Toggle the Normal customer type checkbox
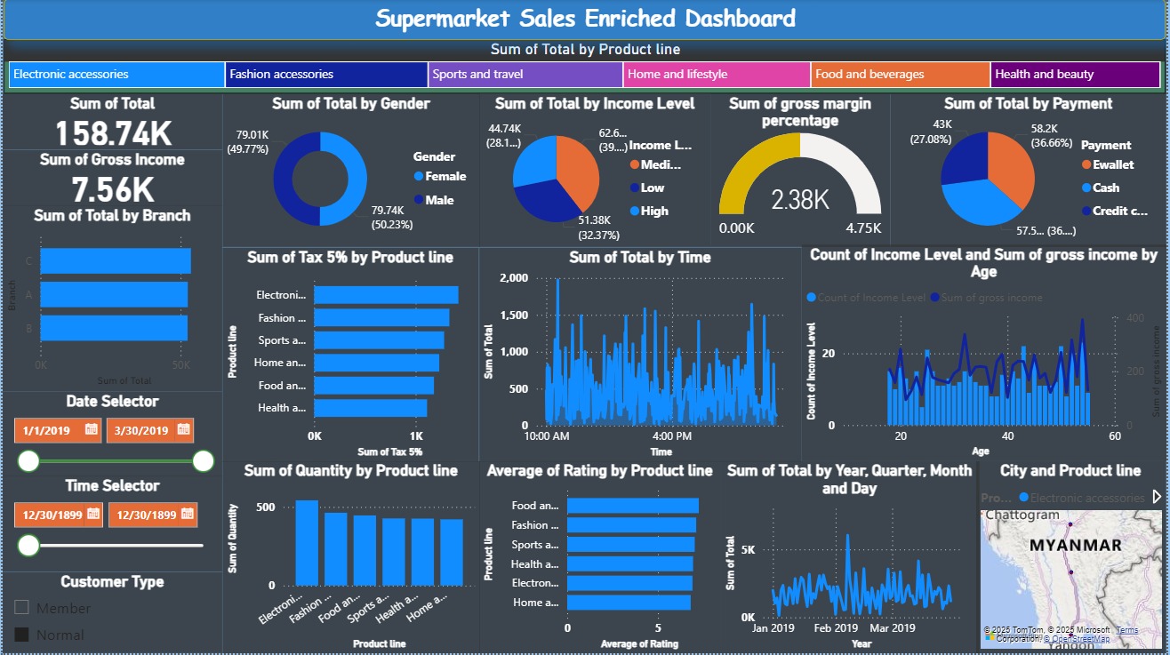Viewport: 1170px width, 655px height. point(22,635)
